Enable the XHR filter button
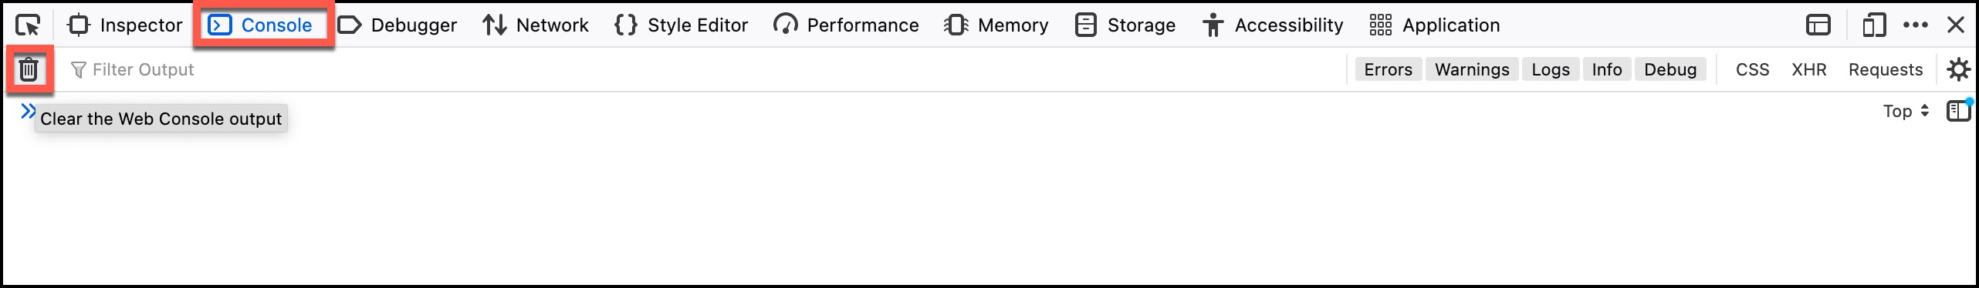Image resolution: width=1979 pixels, height=288 pixels. pyautogui.click(x=1808, y=69)
